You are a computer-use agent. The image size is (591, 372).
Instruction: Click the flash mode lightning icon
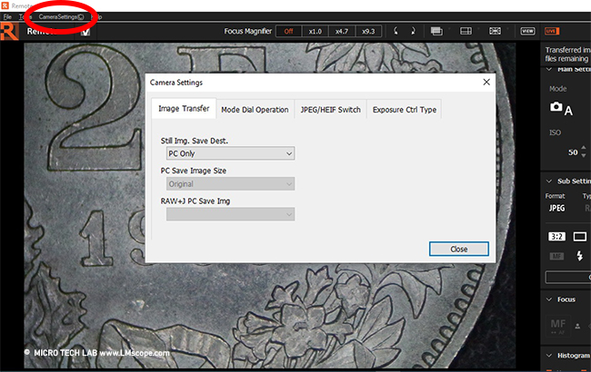(x=580, y=256)
